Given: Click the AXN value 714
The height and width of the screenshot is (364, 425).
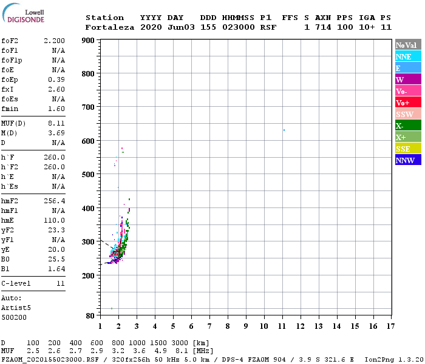Looking at the screenshot, I should (323, 27).
